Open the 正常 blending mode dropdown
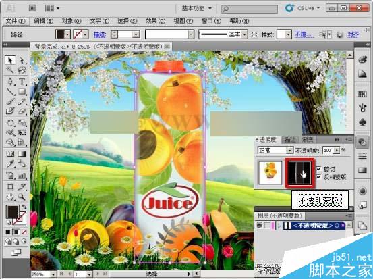Image resolution: width=373 pixels, height=279 pixels. point(275,151)
